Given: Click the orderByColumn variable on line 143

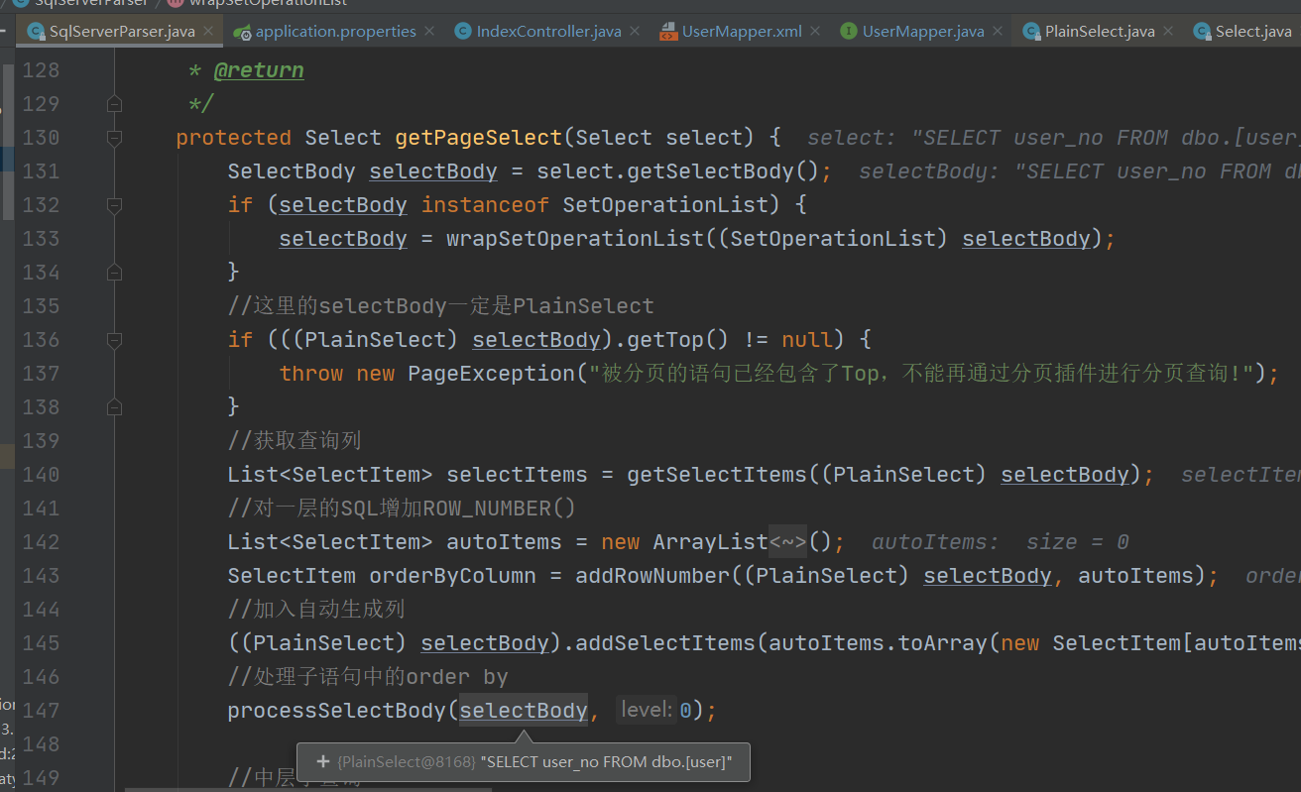Looking at the screenshot, I should (452, 576).
